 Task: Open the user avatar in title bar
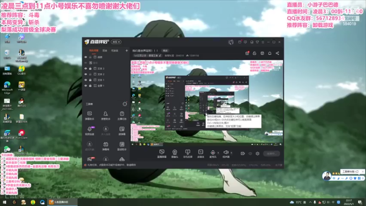[231, 42]
